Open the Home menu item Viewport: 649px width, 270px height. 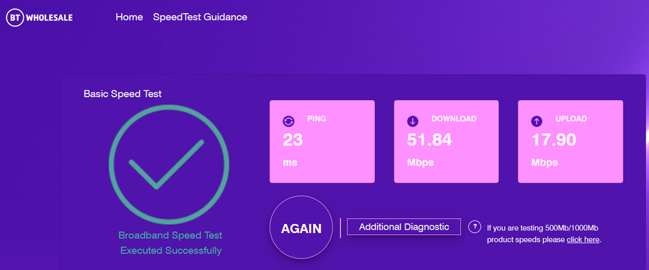click(x=129, y=17)
